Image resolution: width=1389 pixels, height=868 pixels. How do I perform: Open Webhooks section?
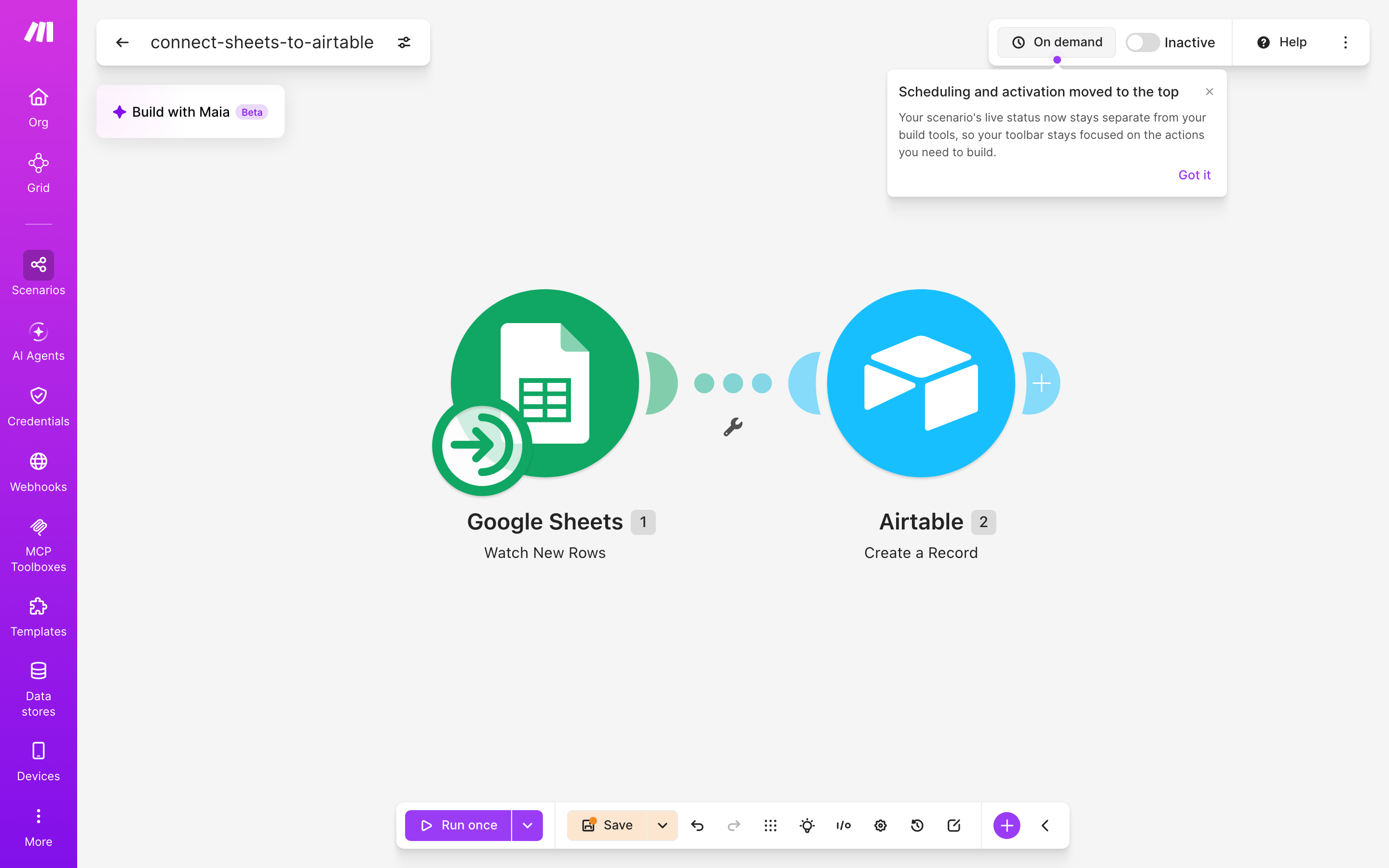tap(39, 473)
